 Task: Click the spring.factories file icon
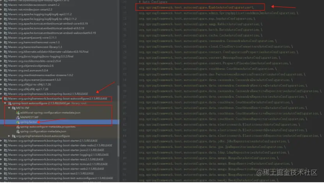click(18, 122)
